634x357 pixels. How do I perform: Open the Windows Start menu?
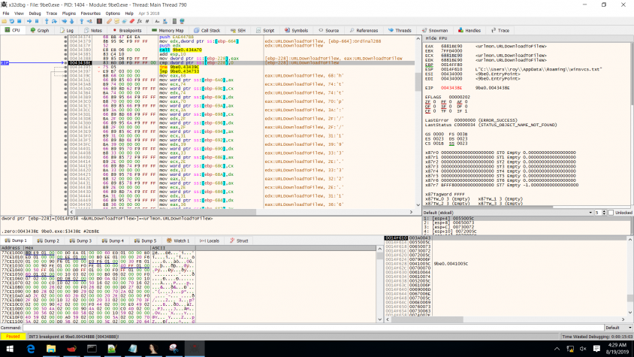tap(10, 349)
